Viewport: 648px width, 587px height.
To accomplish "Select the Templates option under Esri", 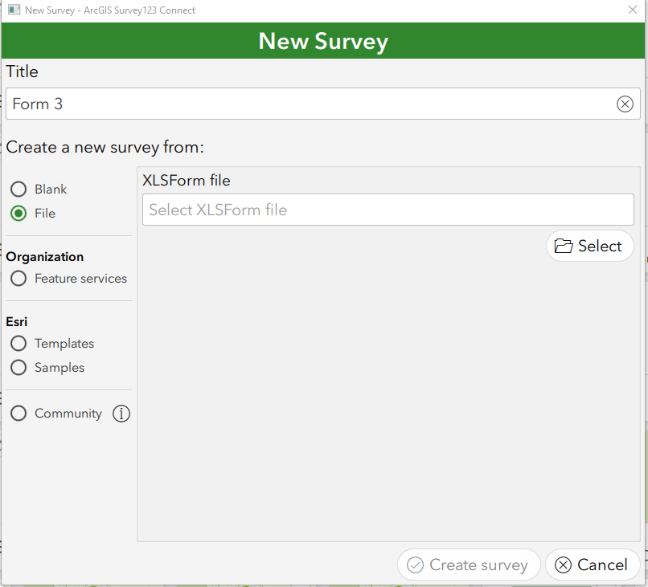I will coord(18,343).
